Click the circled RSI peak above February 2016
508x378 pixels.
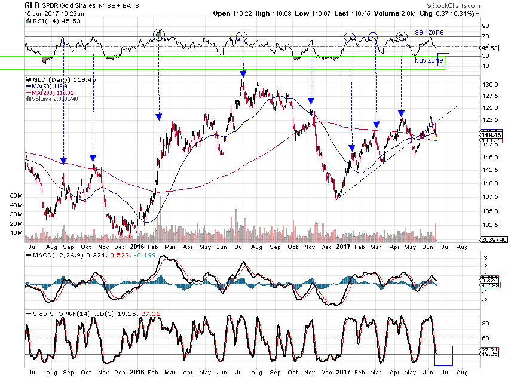click(x=158, y=34)
